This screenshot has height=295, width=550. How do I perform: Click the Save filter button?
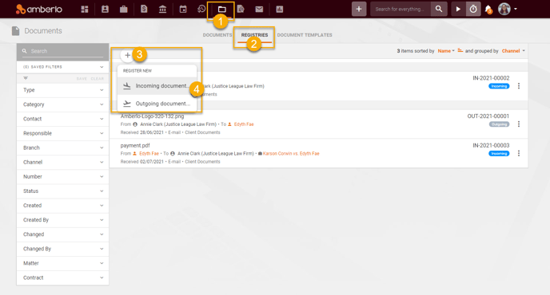pos(82,79)
